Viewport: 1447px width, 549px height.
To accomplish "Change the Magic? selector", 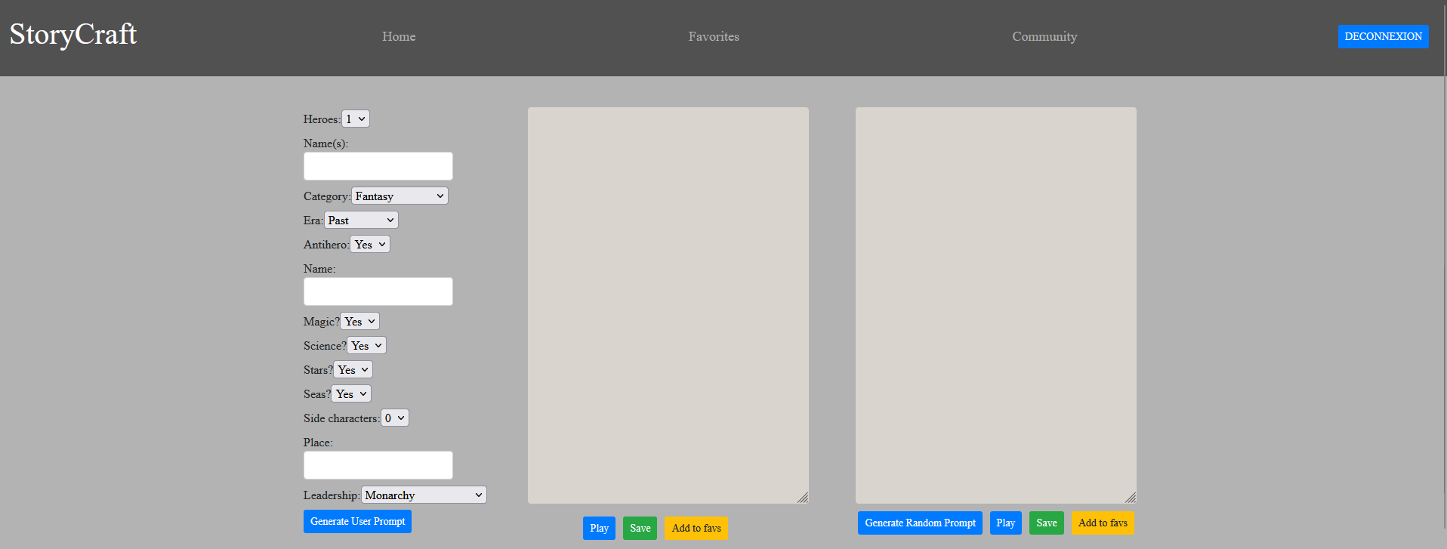I will [x=359, y=322].
